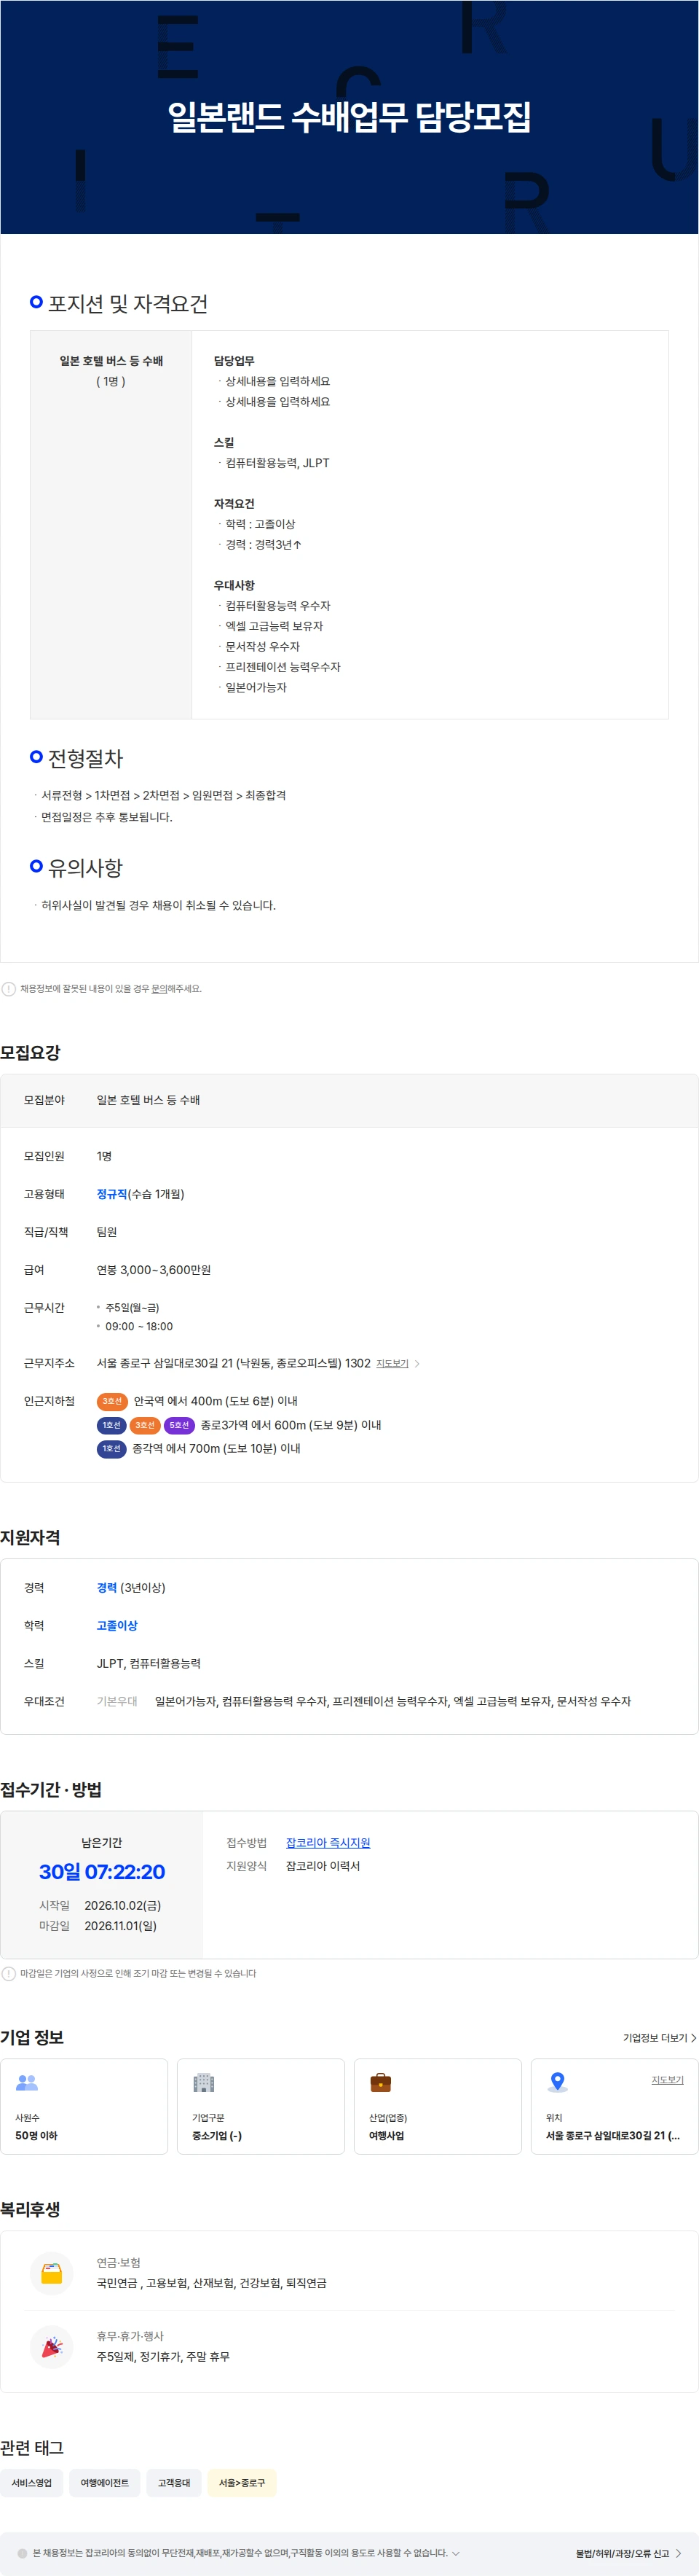The width and height of the screenshot is (699, 2576).
Task: Click the 5호선 badge next to 종로3가역
Action: pos(178,1425)
